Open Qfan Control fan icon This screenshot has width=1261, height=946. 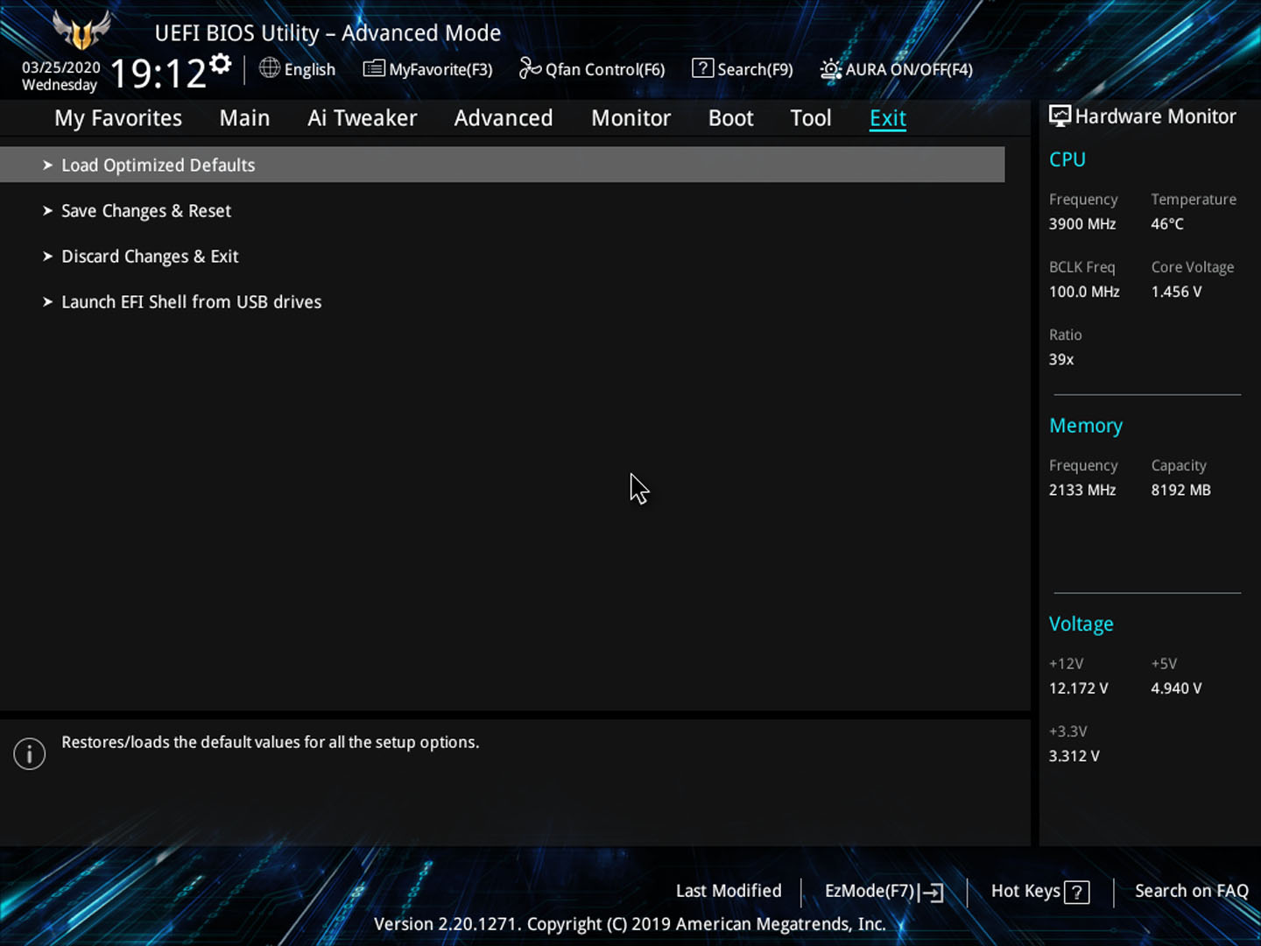point(530,68)
